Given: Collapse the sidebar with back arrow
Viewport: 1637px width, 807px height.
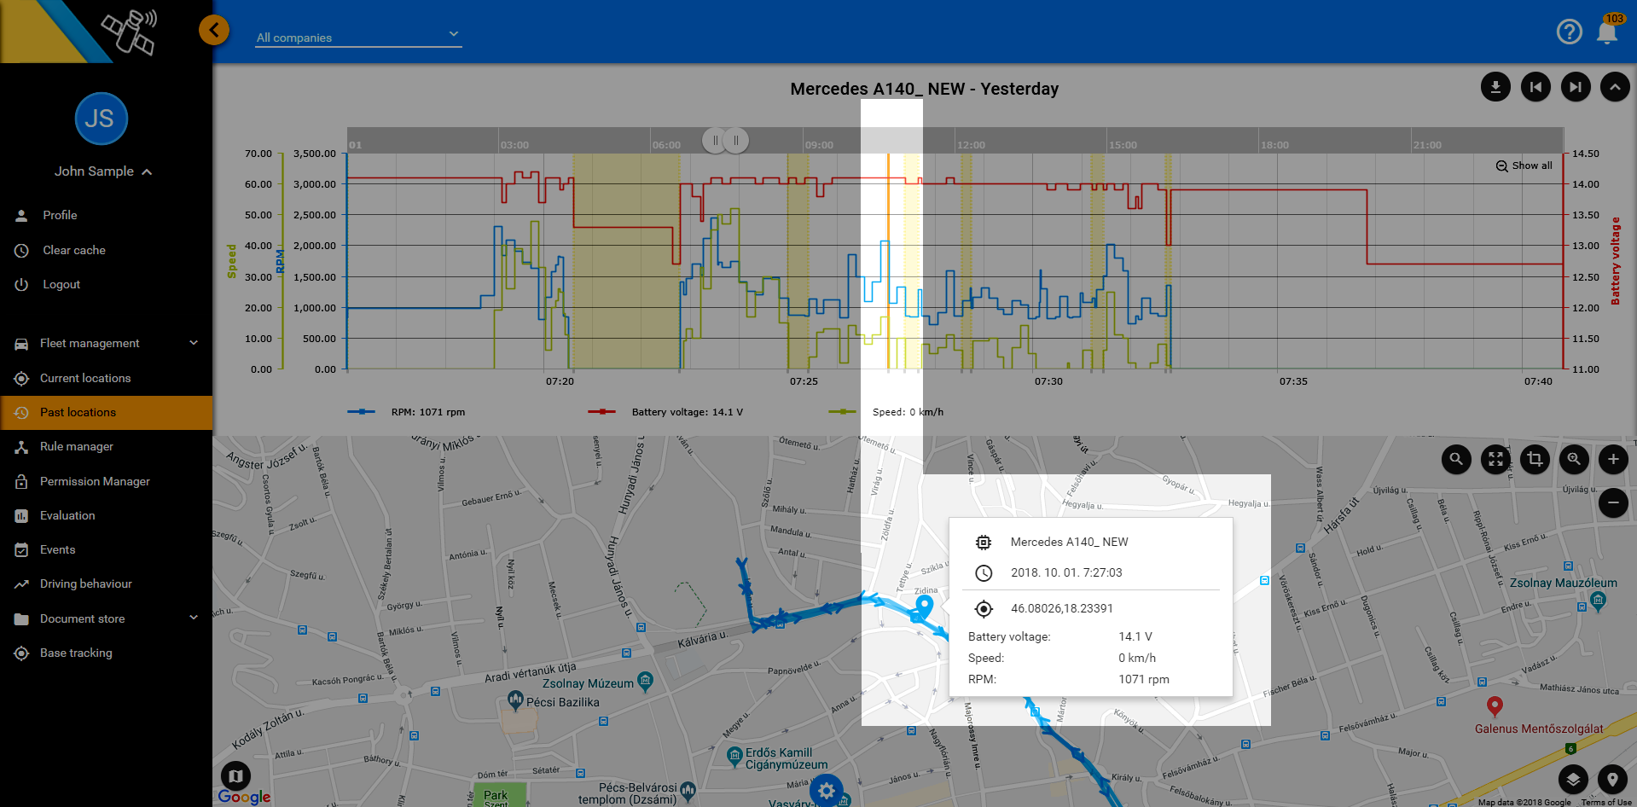Looking at the screenshot, I should pyautogui.click(x=214, y=31).
